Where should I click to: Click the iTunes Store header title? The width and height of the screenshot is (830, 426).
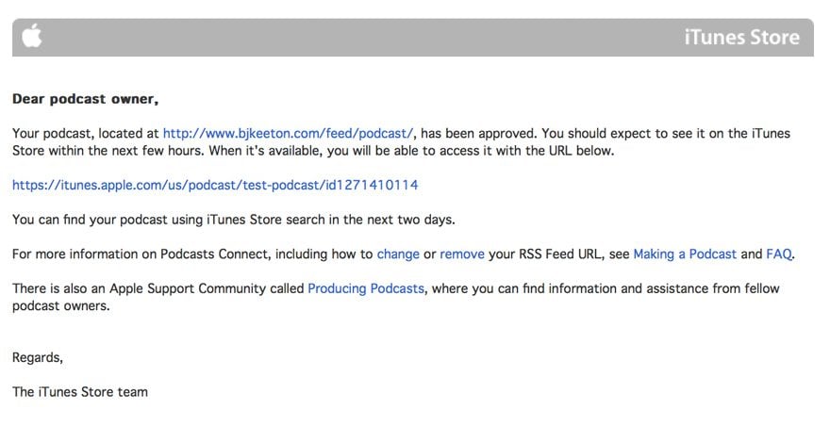[741, 38]
